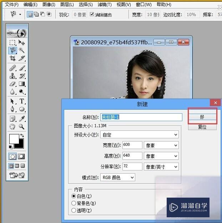222x223 pixels.
Task: Select the Hand tool
Action: pos(12,127)
